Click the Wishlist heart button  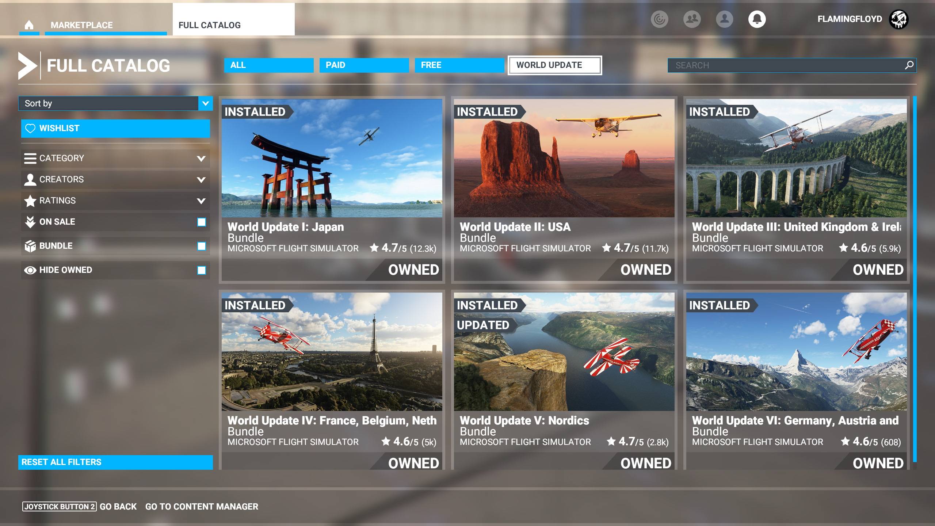click(x=115, y=128)
